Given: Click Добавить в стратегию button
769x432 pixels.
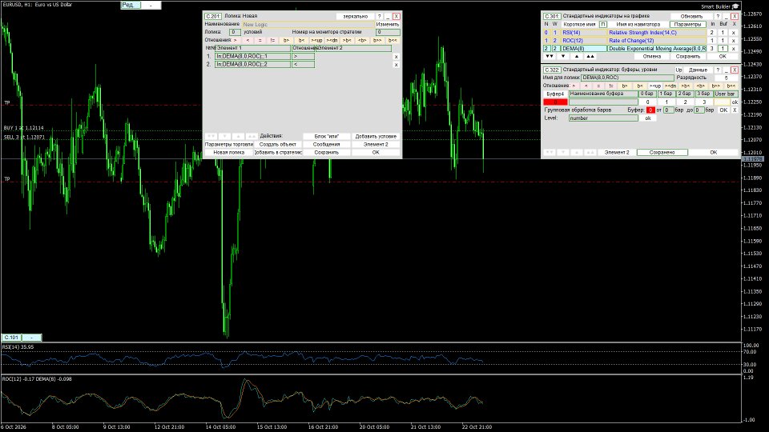Looking at the screenshot, I should [x=278, y=152].
